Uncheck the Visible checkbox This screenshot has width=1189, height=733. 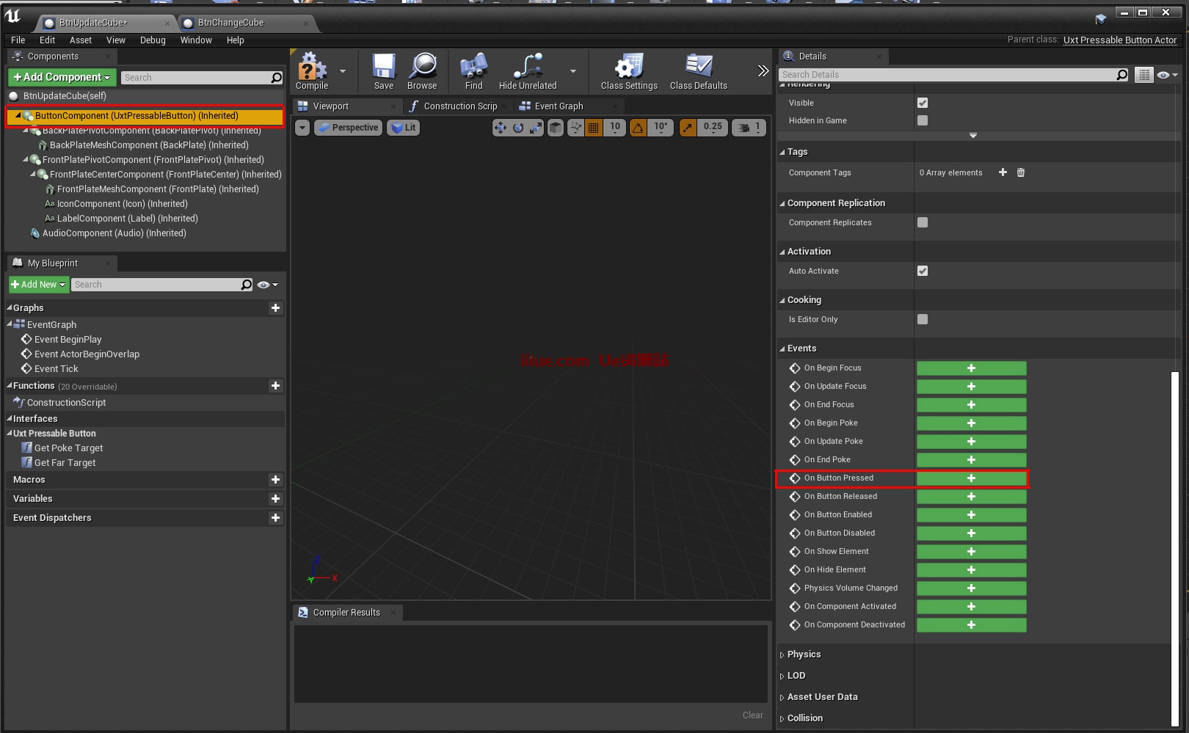(x=923, y=103)
